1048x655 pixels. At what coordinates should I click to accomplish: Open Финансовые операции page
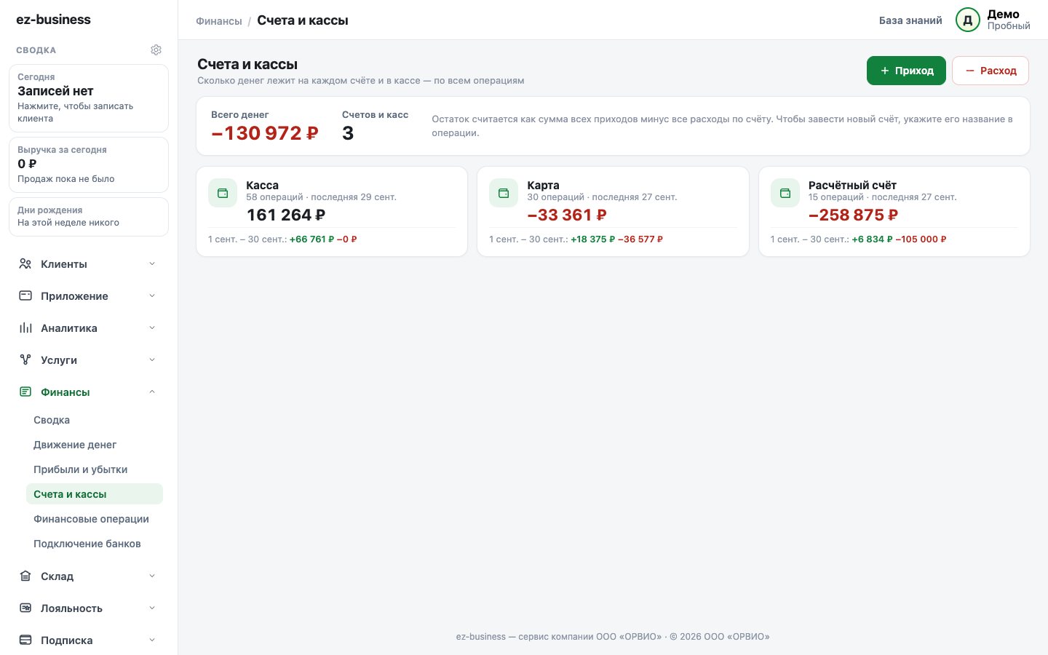pyautogui.click(x=95, y=519)
